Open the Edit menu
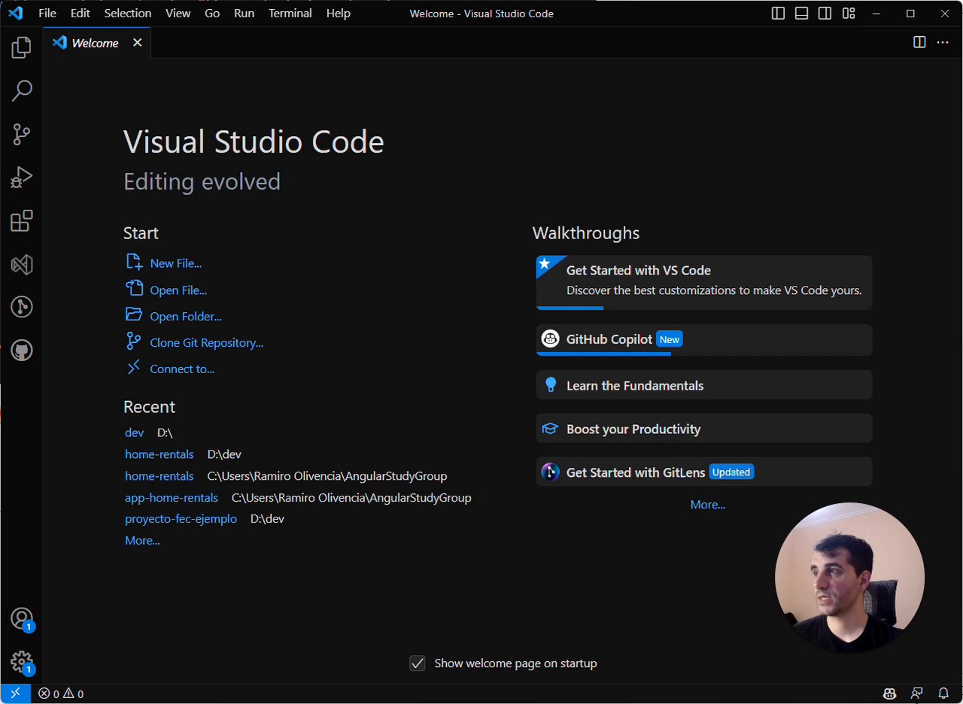The width and height of the screenshot is (963, 704). tap(80, 14)
